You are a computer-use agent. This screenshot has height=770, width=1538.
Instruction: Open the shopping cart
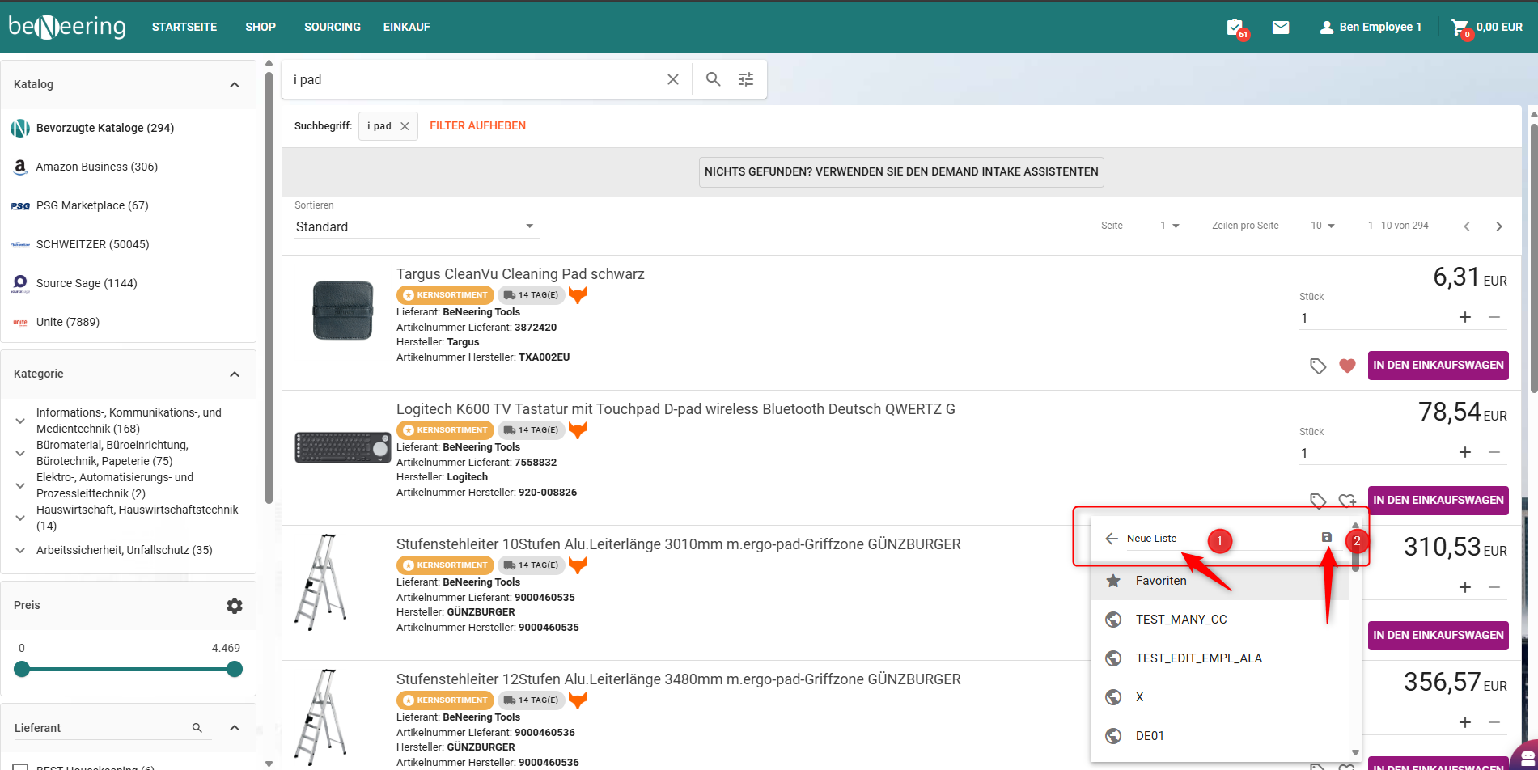coord(1460,27)
